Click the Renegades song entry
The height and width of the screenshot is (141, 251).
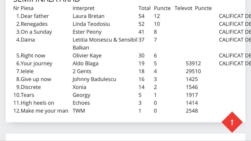pos(34,24)
